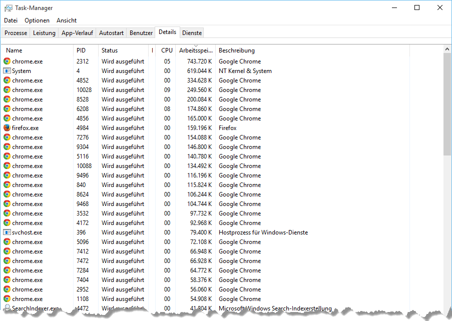Click the scrollbar up arrow of the process list
Screen dimensions: 452x321
447,49
